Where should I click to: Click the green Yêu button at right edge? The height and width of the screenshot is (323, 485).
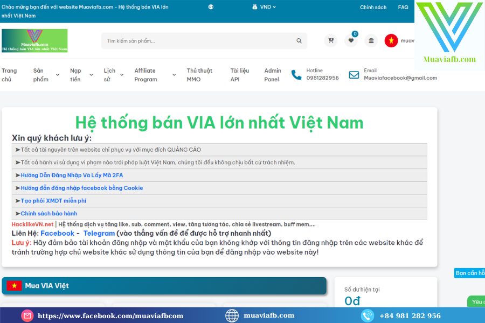(476, 301)
